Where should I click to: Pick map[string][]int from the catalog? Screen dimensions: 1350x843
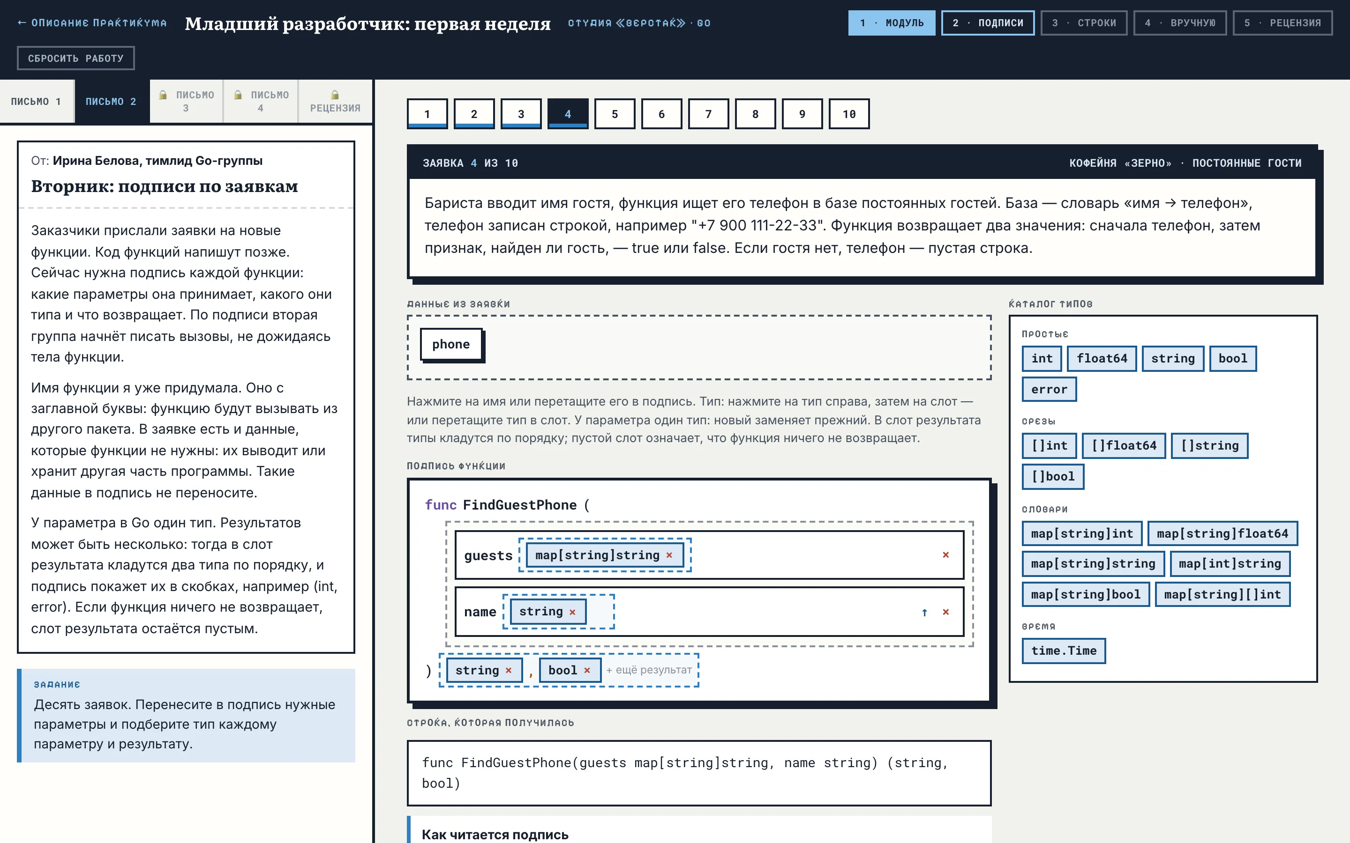[1223, 594]
